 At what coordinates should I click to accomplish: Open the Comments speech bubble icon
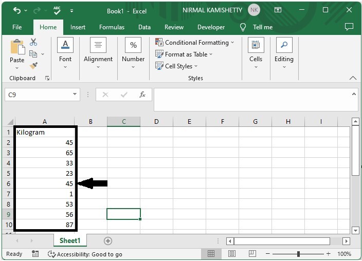349,27
